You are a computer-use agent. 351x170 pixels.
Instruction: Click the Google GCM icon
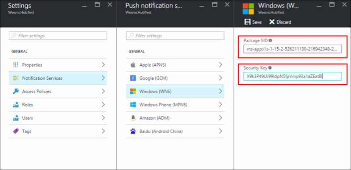pyautogui.click(x=133, y=78)
